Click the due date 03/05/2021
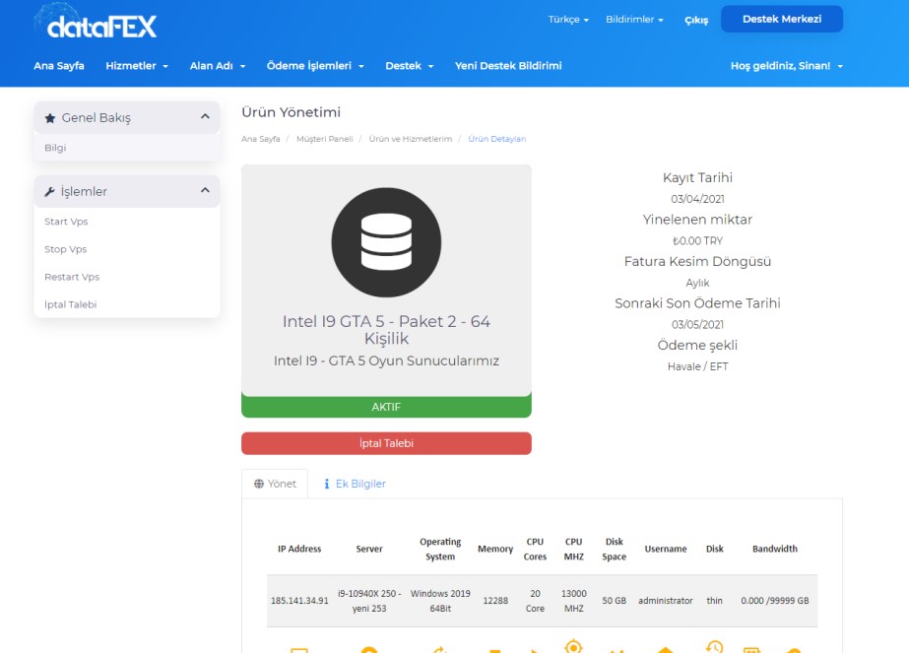Screen dimensions: 909x653 (x=697, y=325)
